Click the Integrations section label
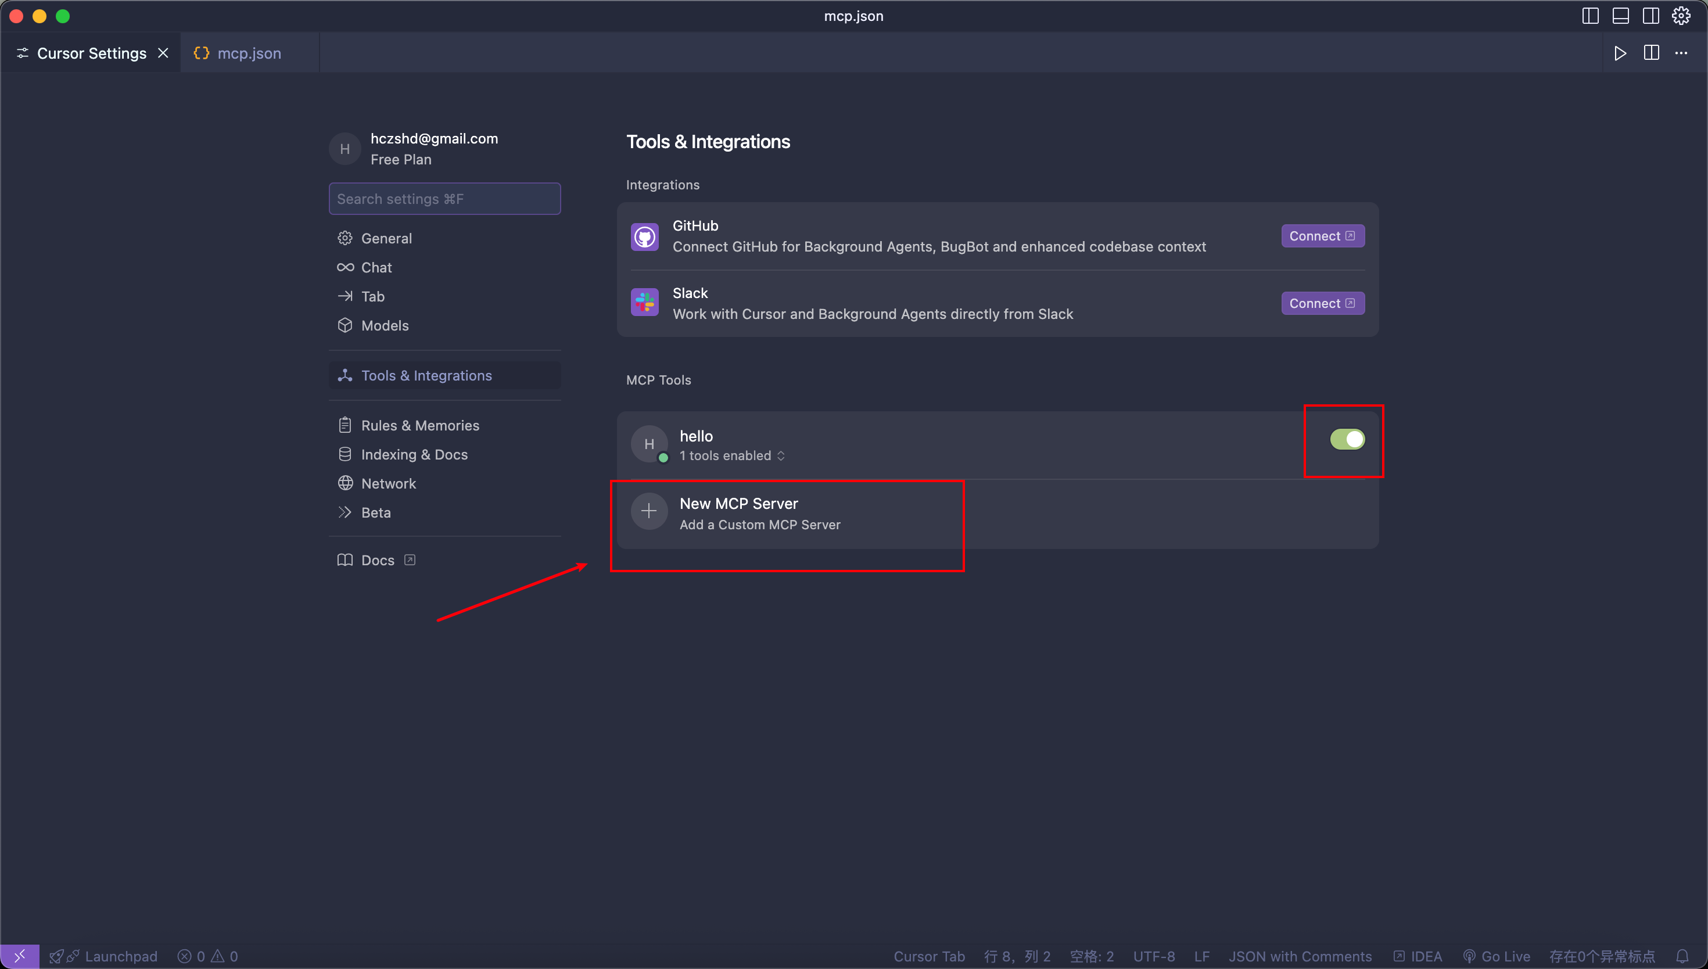The width and height of the screenshot is (1708, 969). 663,185
